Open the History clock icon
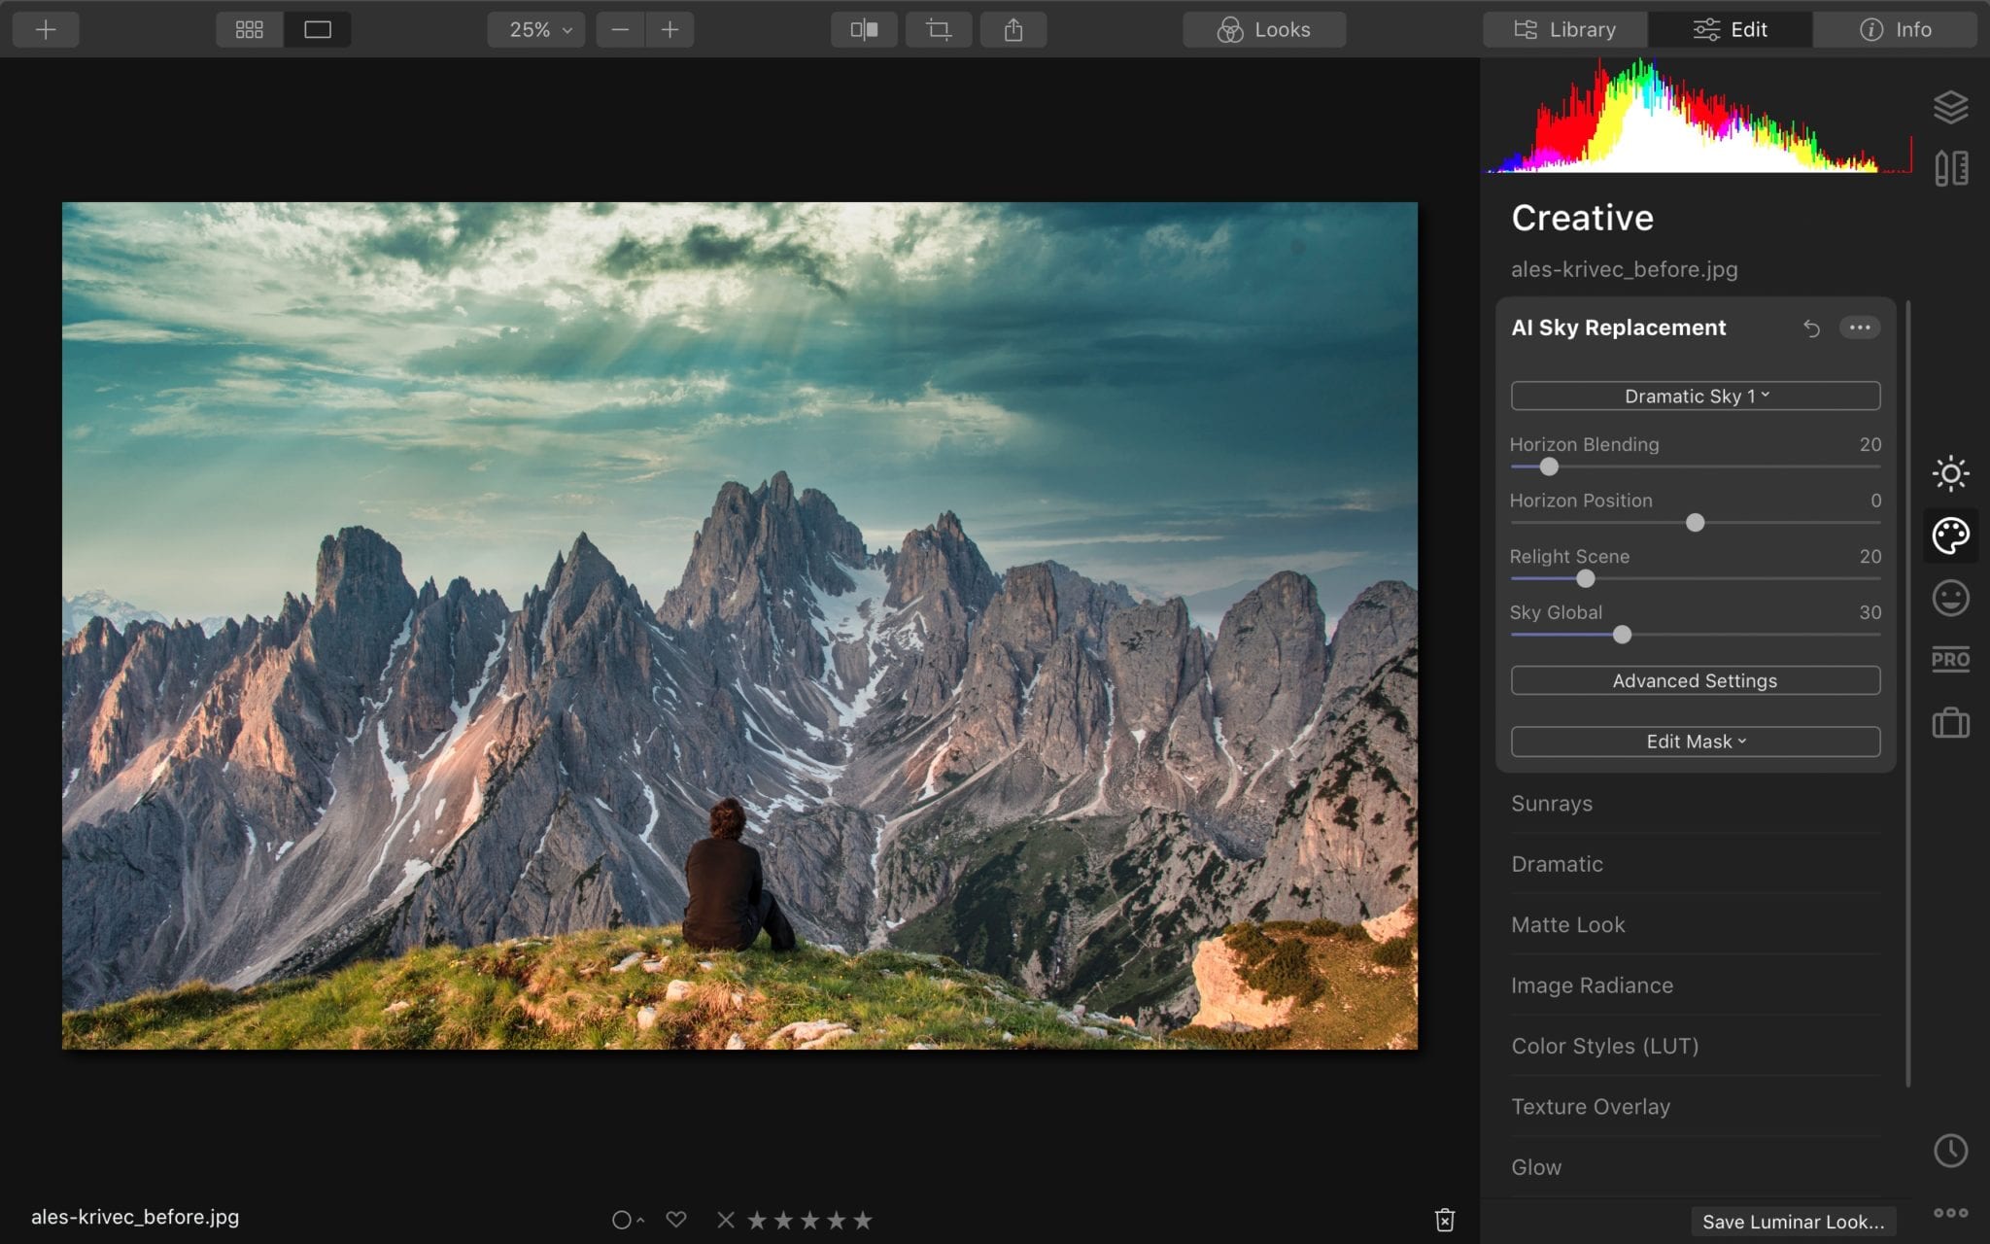 click(x=1950, y=1151)
